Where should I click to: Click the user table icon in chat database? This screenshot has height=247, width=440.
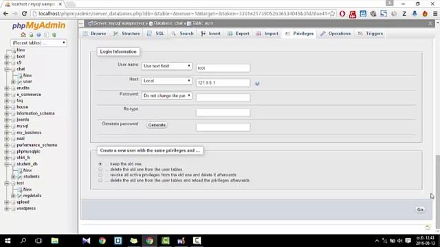19,82
